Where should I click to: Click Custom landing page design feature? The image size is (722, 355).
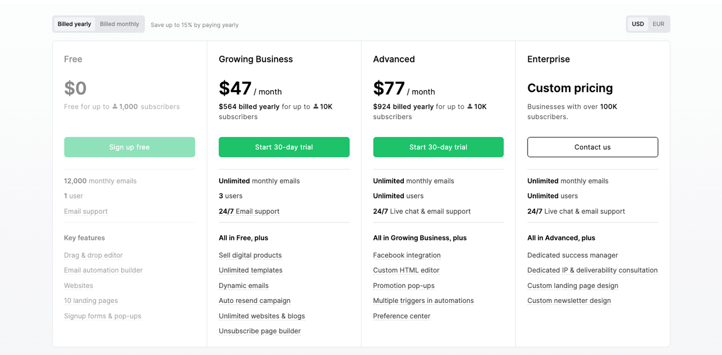[573, 285]
